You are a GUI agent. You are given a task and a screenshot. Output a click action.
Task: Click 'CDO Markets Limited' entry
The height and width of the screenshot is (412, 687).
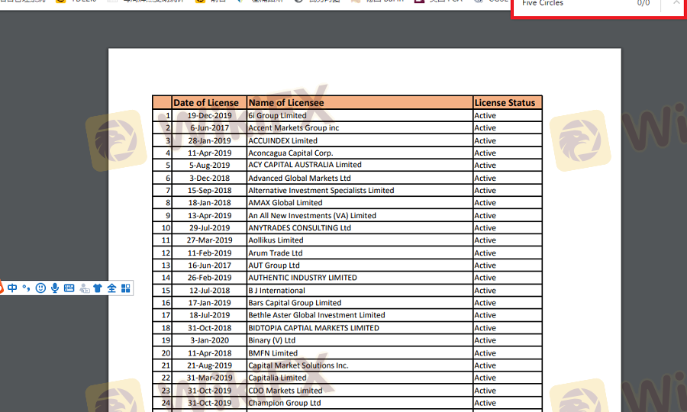(285, 391)
